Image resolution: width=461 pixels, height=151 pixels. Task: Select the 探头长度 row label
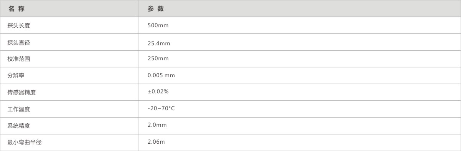18,26
